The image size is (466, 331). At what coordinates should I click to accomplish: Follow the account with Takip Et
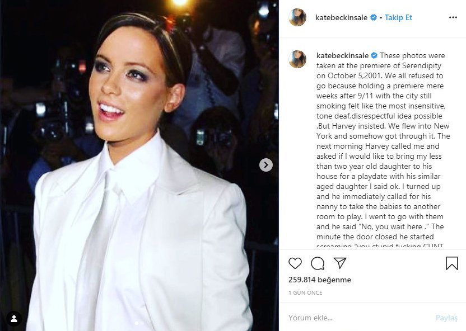point(398,17)
